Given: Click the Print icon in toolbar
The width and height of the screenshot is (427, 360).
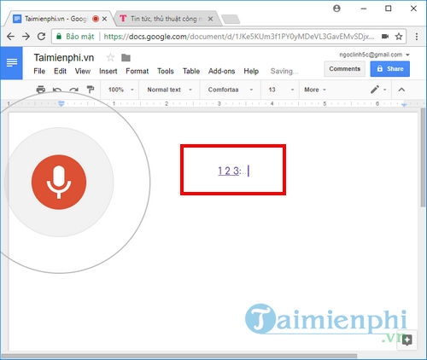Looking at the screenshot, I should [41, 90].
